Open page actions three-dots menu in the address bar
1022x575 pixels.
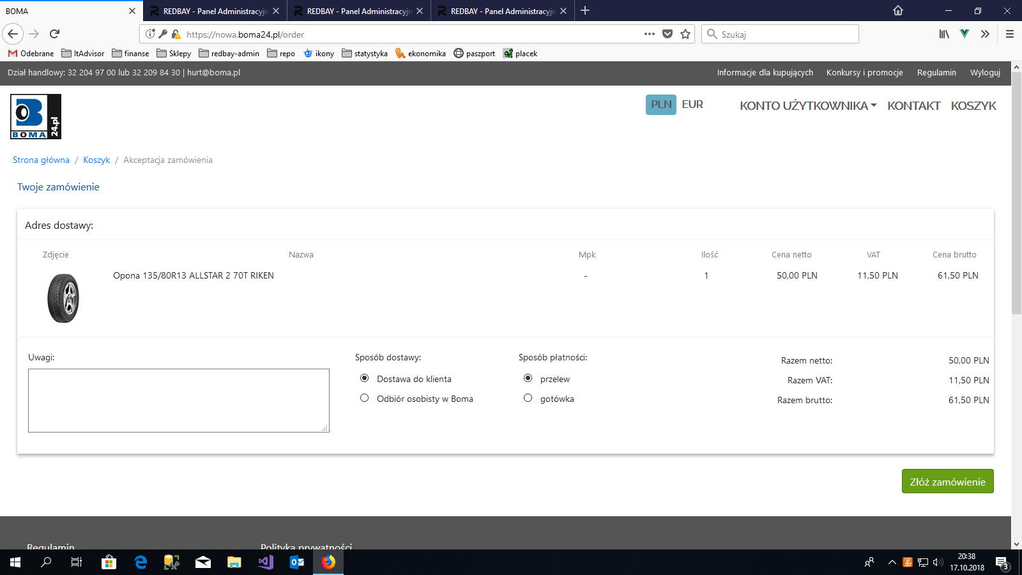point(650,34)
